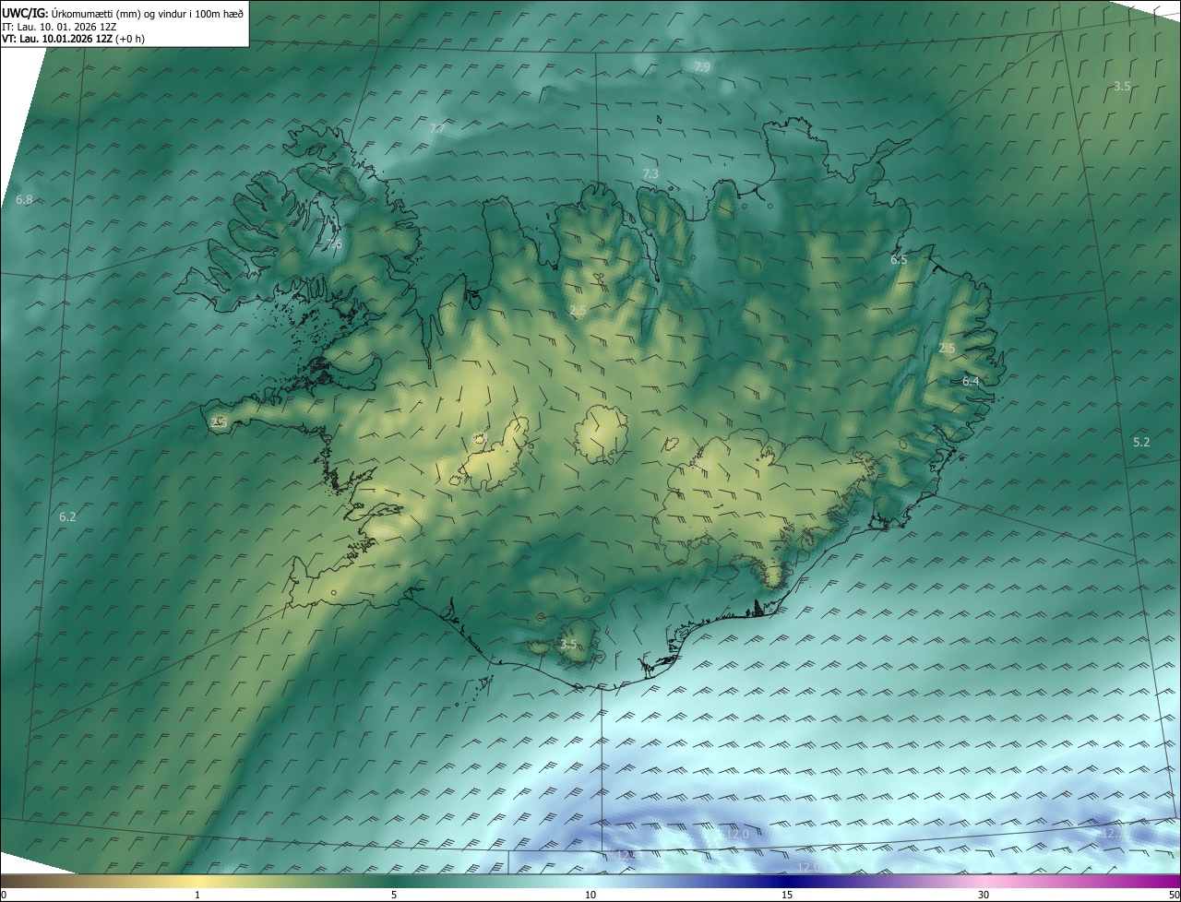Click the 3.5 value on the southern glacier

tap(568, 645)
